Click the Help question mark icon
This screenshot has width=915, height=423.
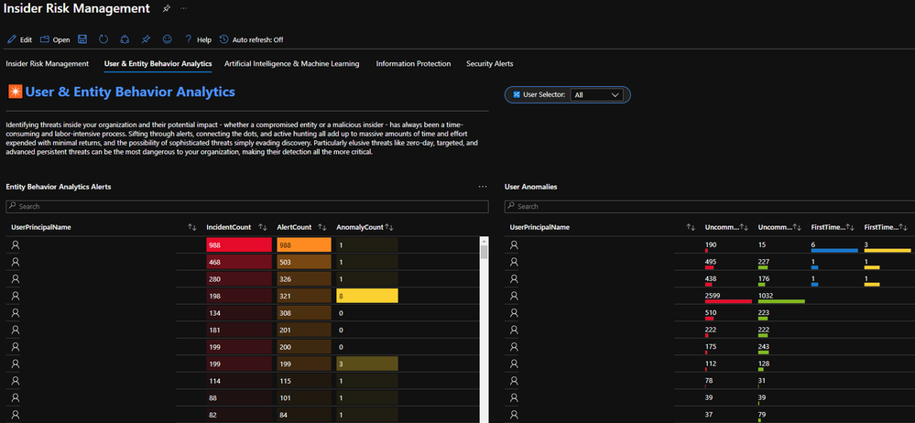coord(188,39)
